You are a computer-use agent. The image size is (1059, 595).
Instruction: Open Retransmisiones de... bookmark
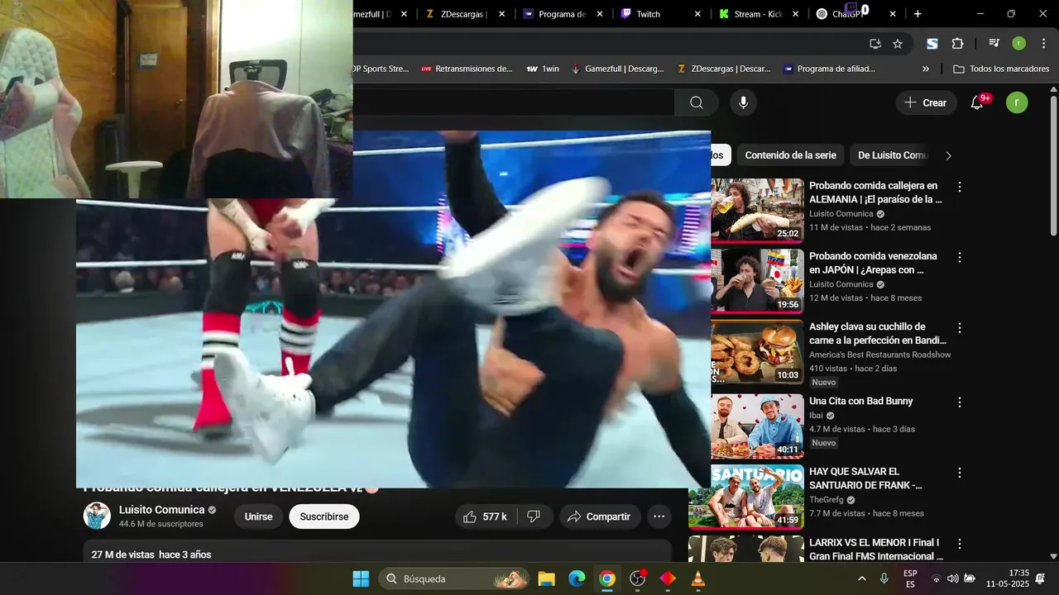click(x=467, y=69)
